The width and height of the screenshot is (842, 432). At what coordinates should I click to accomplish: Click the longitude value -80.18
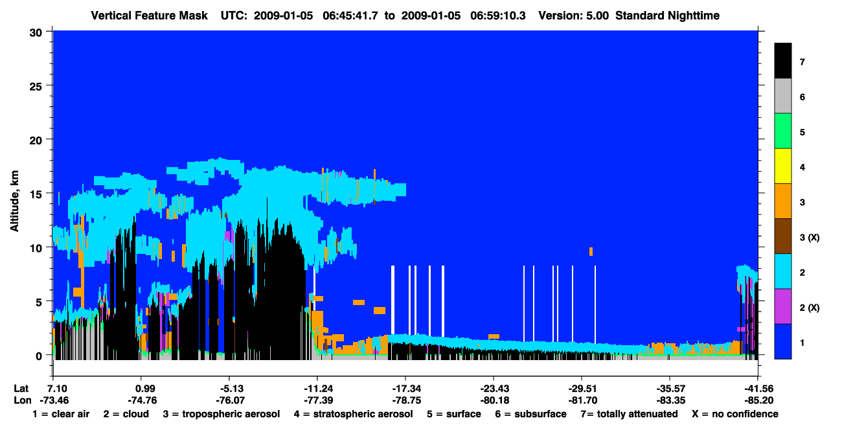pos(494,400)
